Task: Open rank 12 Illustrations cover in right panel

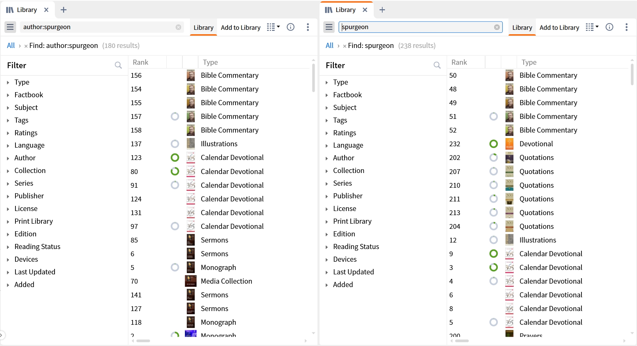Action: point(509,240)
